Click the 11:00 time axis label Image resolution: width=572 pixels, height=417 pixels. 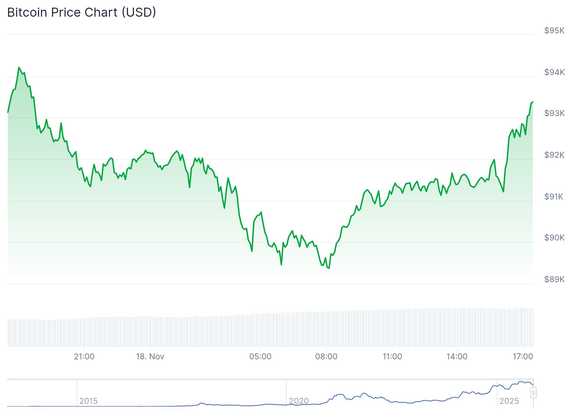click(x=392, y=357)
